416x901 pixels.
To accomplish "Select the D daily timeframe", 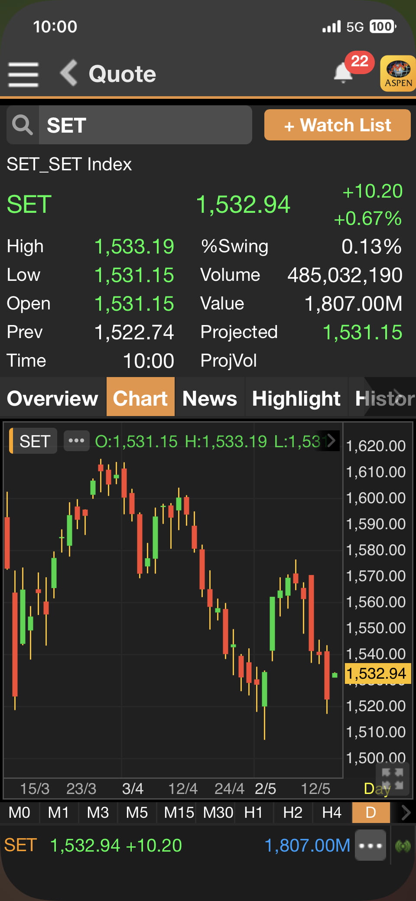I will click(x=371, y=813).
